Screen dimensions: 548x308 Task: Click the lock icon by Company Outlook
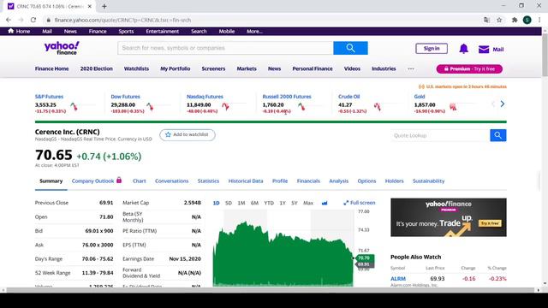click(119, 181)
